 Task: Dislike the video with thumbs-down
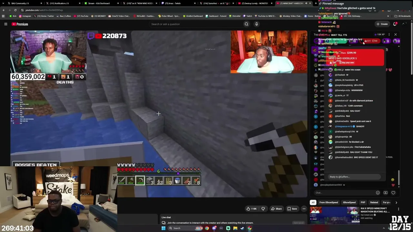coord(263,209)
